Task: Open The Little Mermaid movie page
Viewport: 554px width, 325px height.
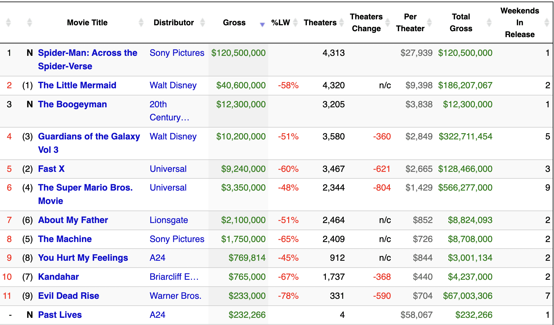Action: (77, 85)
